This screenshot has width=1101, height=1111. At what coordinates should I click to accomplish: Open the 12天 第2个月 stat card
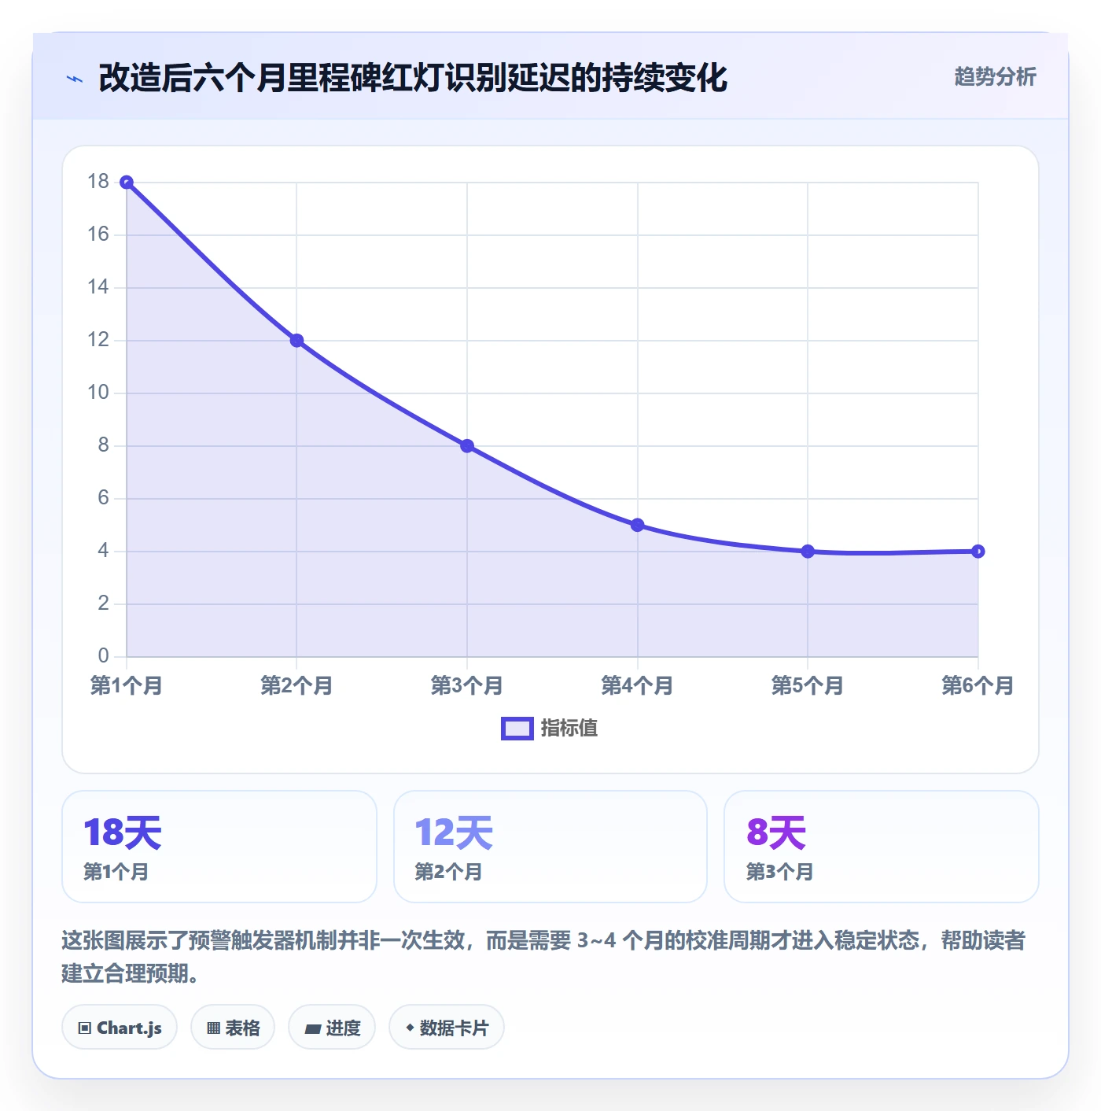tap(550, 847)
